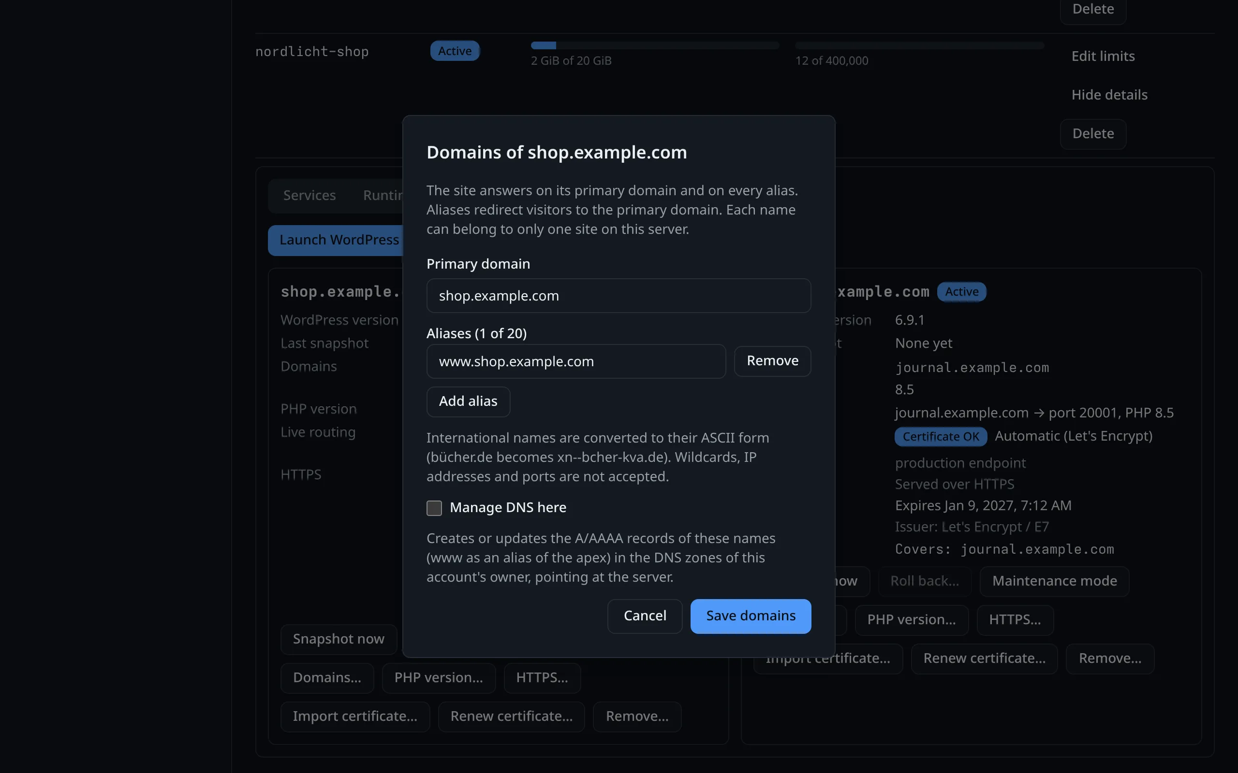
Task: Remove the www.shop.example.com alias
Action: (772, 361)
